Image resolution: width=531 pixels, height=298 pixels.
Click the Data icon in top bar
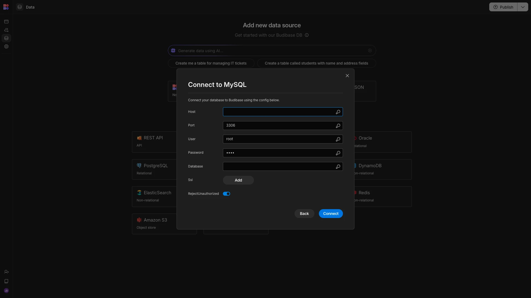[20, 7]
